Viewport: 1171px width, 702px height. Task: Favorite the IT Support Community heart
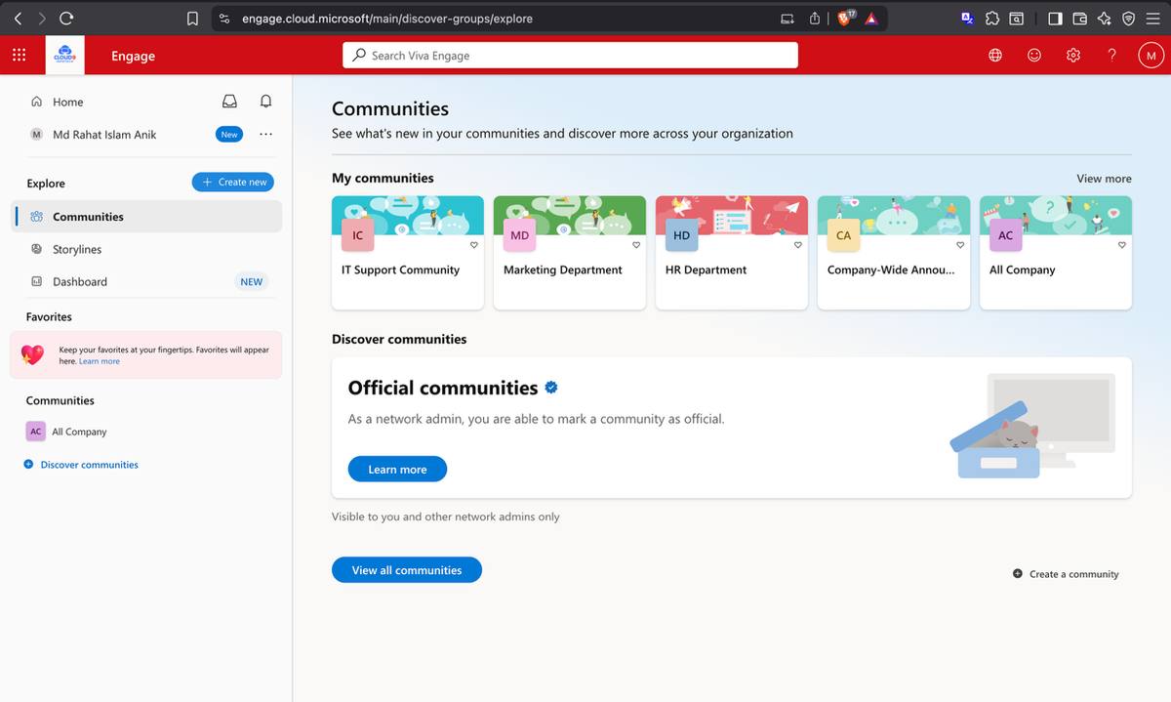point(473,245)
